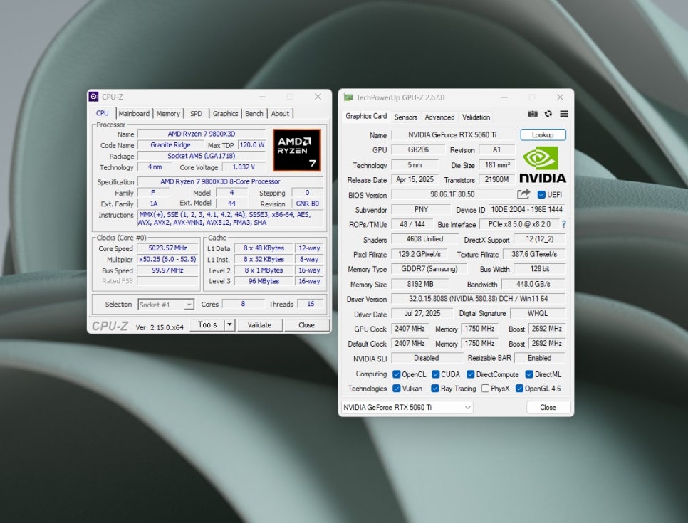Toggle the Vulkan checkbox
This screenshot has height=523, width=688.
[x=396, y=389]
